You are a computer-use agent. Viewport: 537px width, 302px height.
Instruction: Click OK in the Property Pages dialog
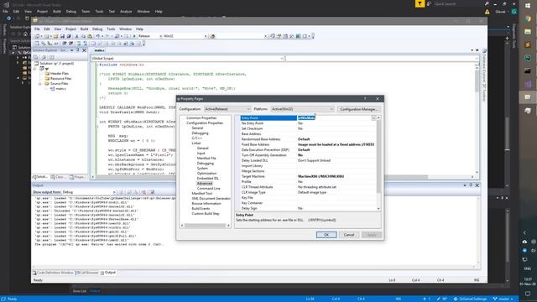(326, 235)
